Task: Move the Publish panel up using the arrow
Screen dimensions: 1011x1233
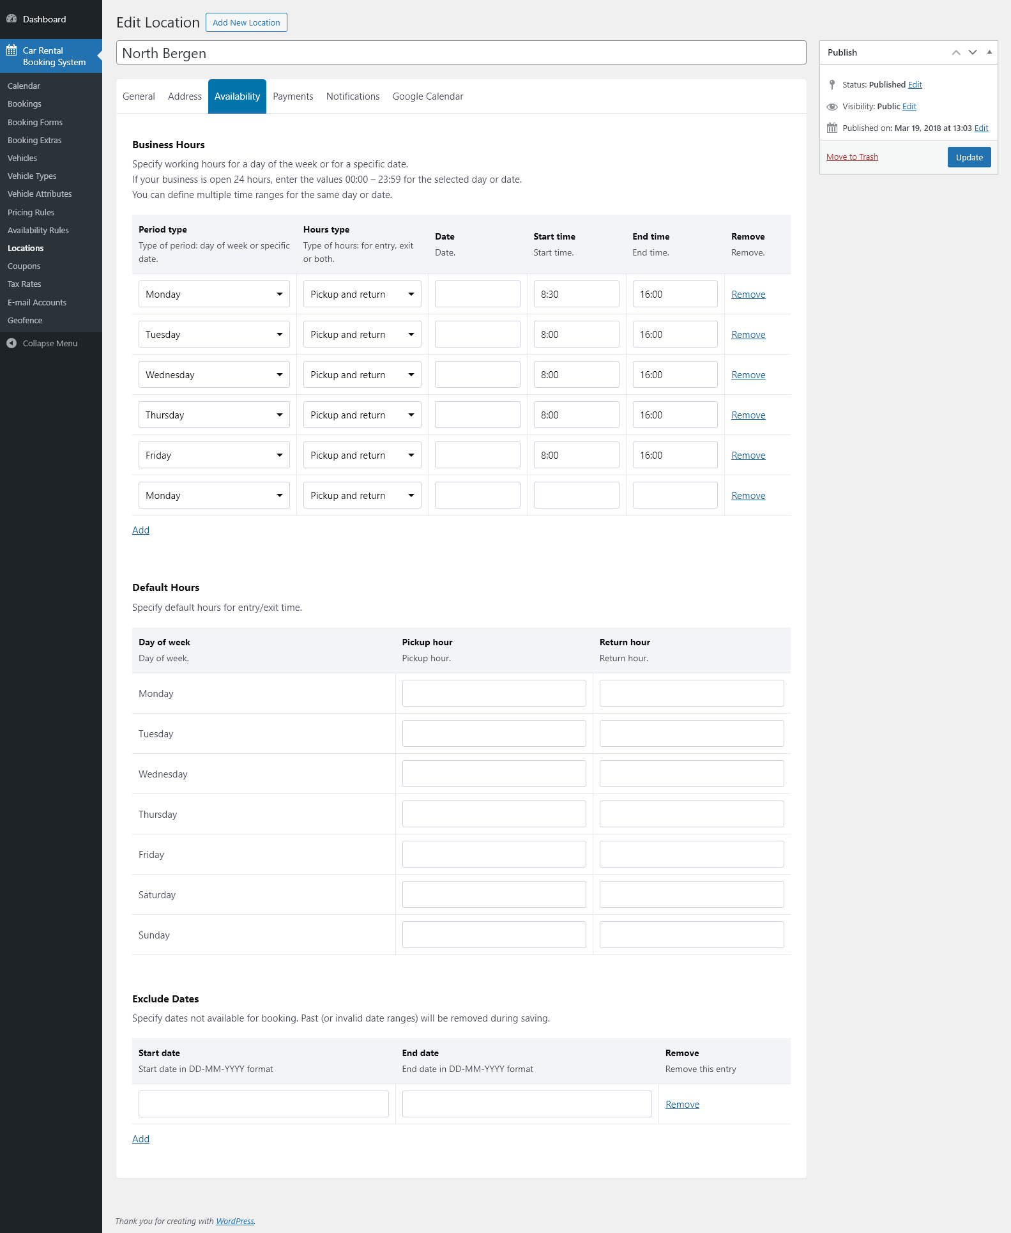Action: click(956, 52)
